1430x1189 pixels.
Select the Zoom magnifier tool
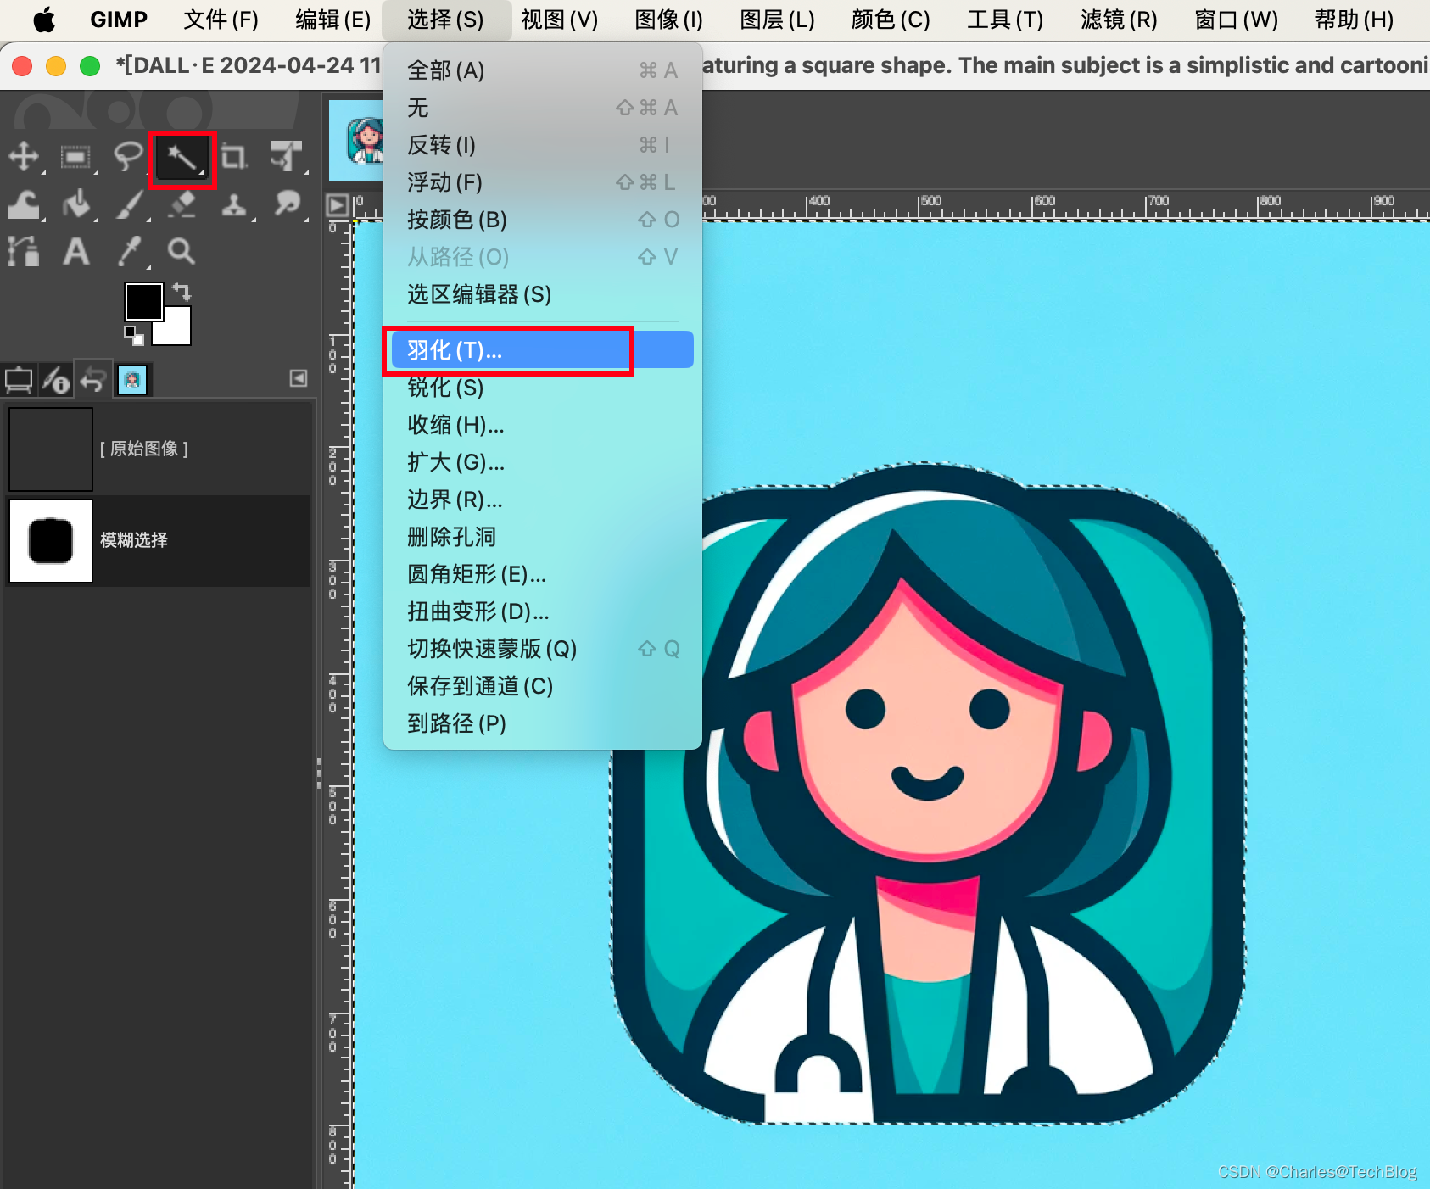point(182,252)
